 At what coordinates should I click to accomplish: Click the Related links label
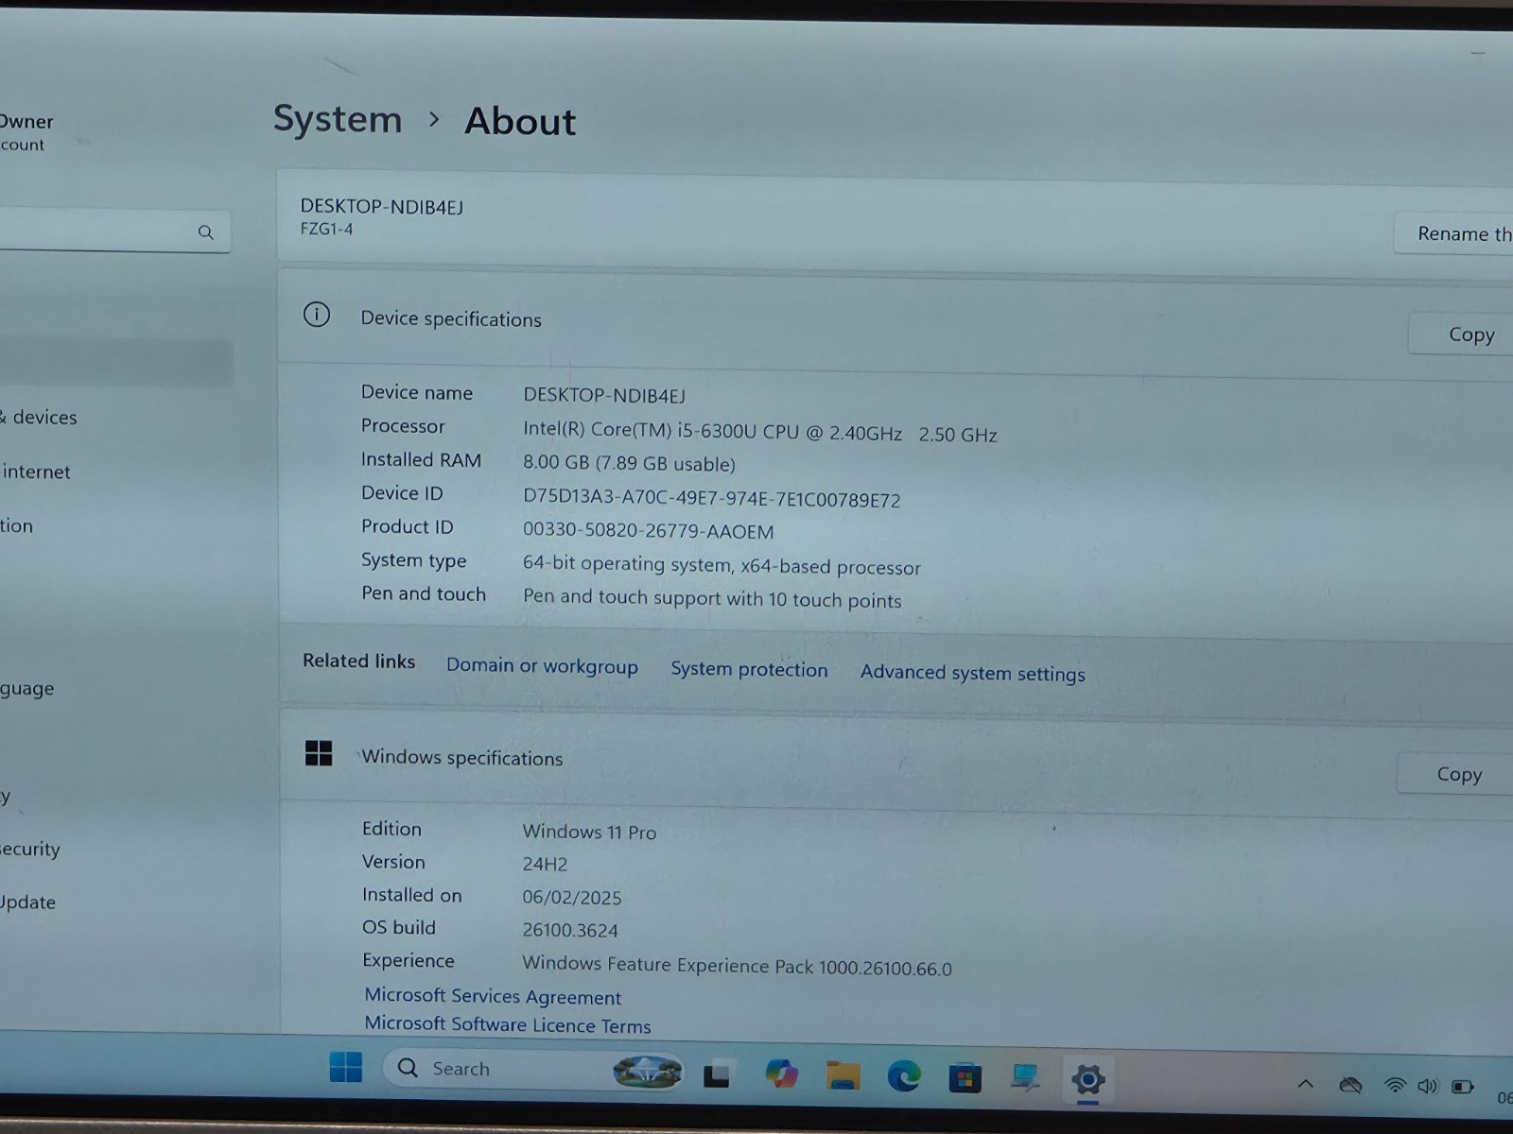click(358, 661)
